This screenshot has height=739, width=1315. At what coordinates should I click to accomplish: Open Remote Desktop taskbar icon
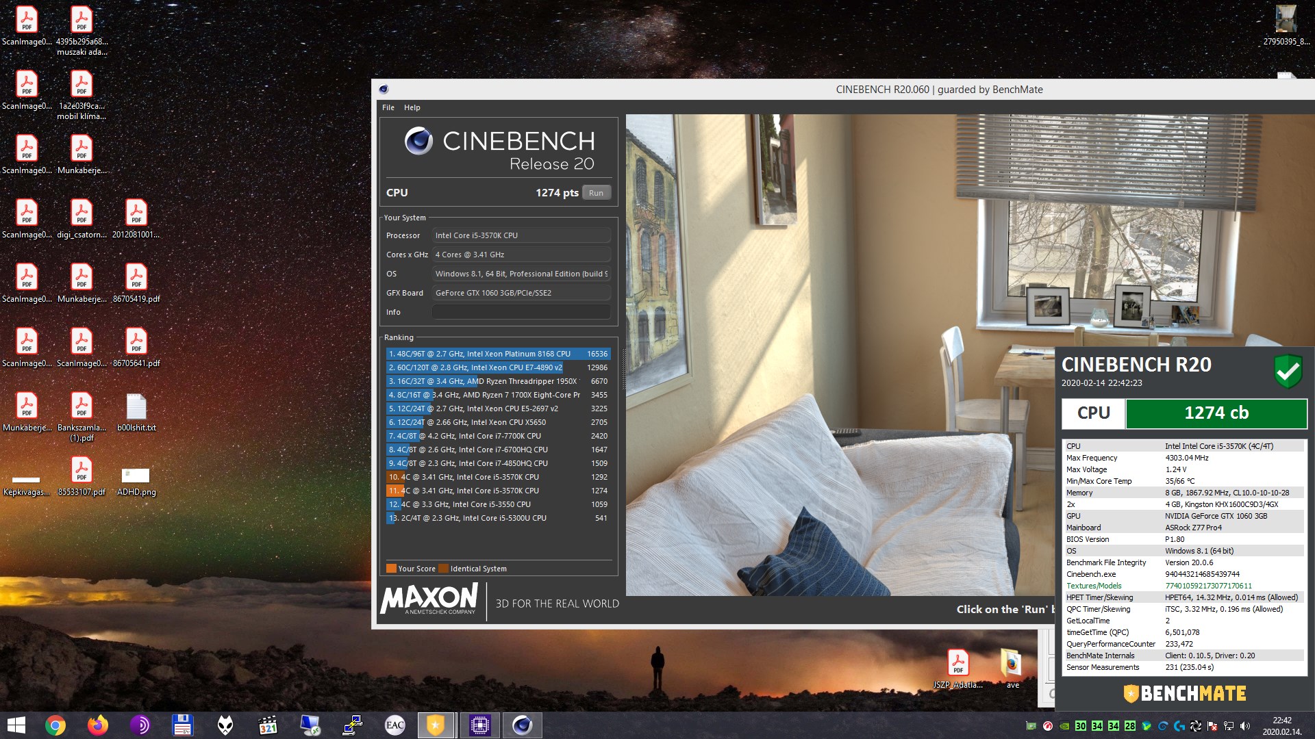[310, 725]
